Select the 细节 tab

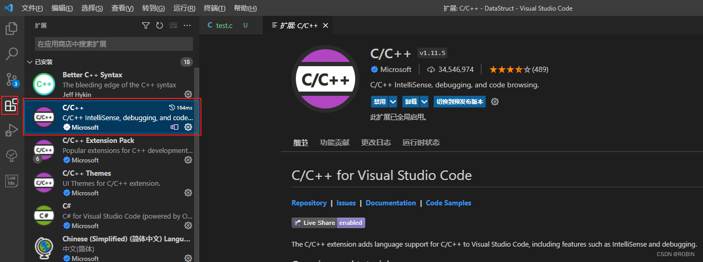[301, 142]
